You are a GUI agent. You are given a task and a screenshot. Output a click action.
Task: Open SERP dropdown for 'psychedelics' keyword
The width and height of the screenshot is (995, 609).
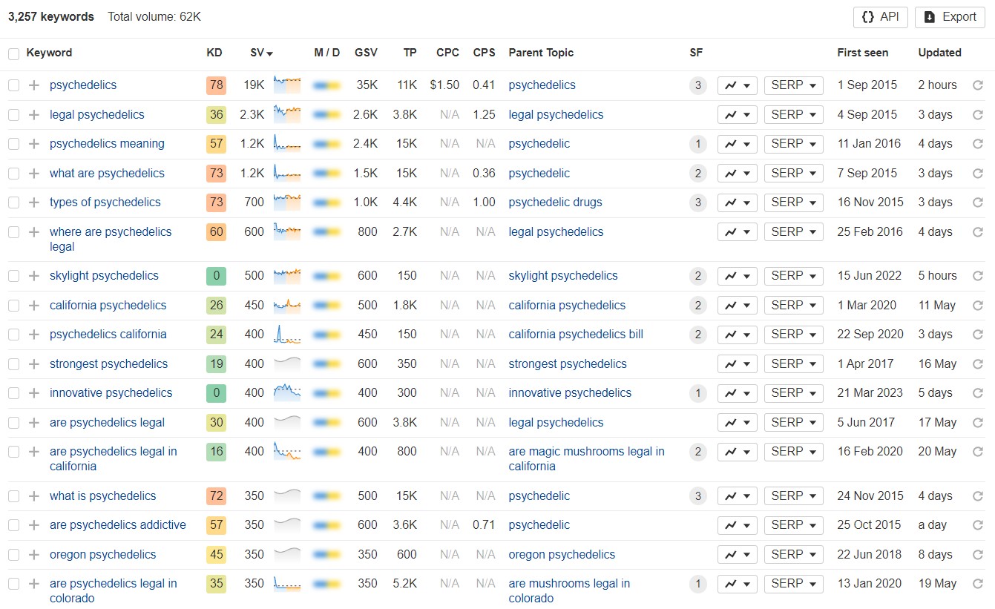(x=793, y=85)
